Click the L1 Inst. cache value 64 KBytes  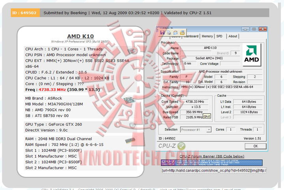[x=248, y=107]
